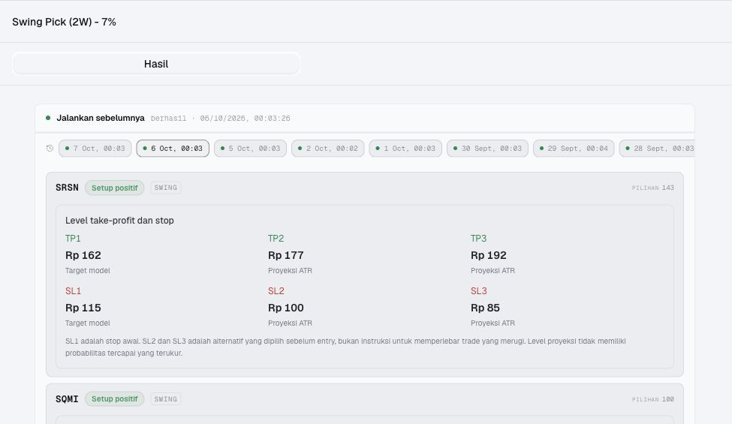The image size is (732, 424).
Task: Select the 2 Oct, 00:02 run
Action: tap(328, 149)
